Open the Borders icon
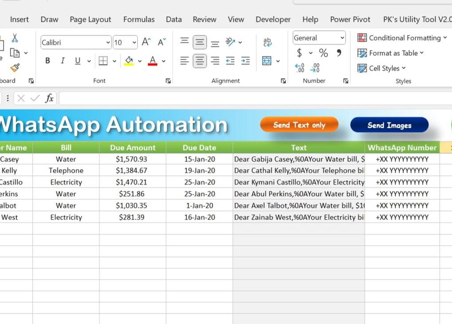The width and height of the screenshot is (452, 324). coord(103,61)
